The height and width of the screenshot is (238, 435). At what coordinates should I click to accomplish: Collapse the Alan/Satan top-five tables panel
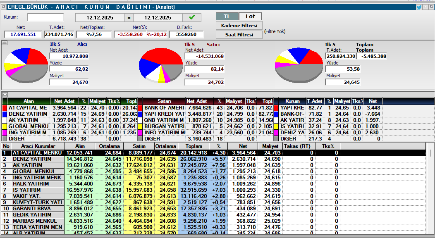click(5, 94)
